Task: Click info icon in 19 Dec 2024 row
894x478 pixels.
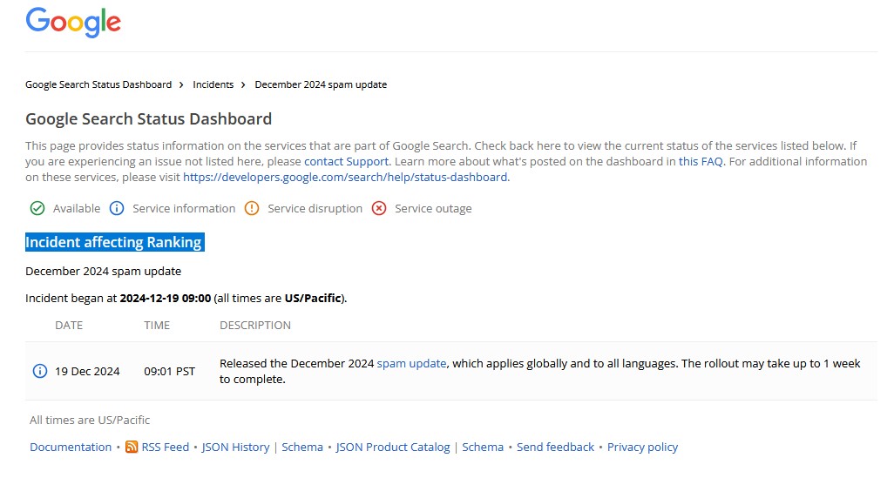Action: click(40, 372)
